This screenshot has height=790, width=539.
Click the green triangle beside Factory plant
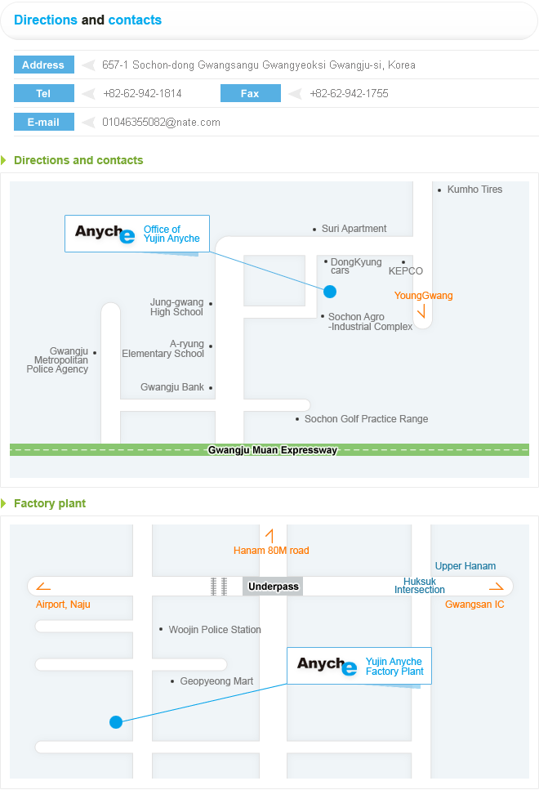click(3, 503)
